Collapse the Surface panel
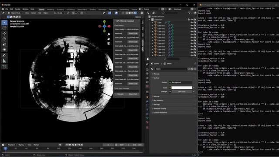The image size is (279, 157). coord(174,78)
